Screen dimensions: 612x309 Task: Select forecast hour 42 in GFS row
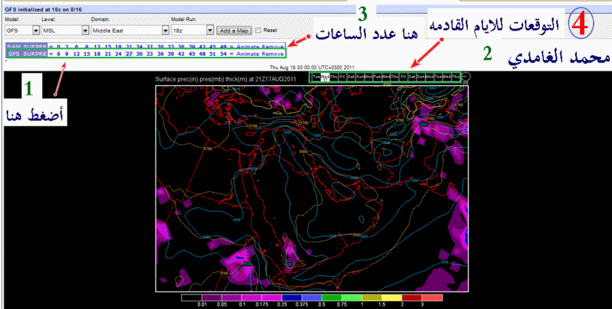[x=182, y=54]
